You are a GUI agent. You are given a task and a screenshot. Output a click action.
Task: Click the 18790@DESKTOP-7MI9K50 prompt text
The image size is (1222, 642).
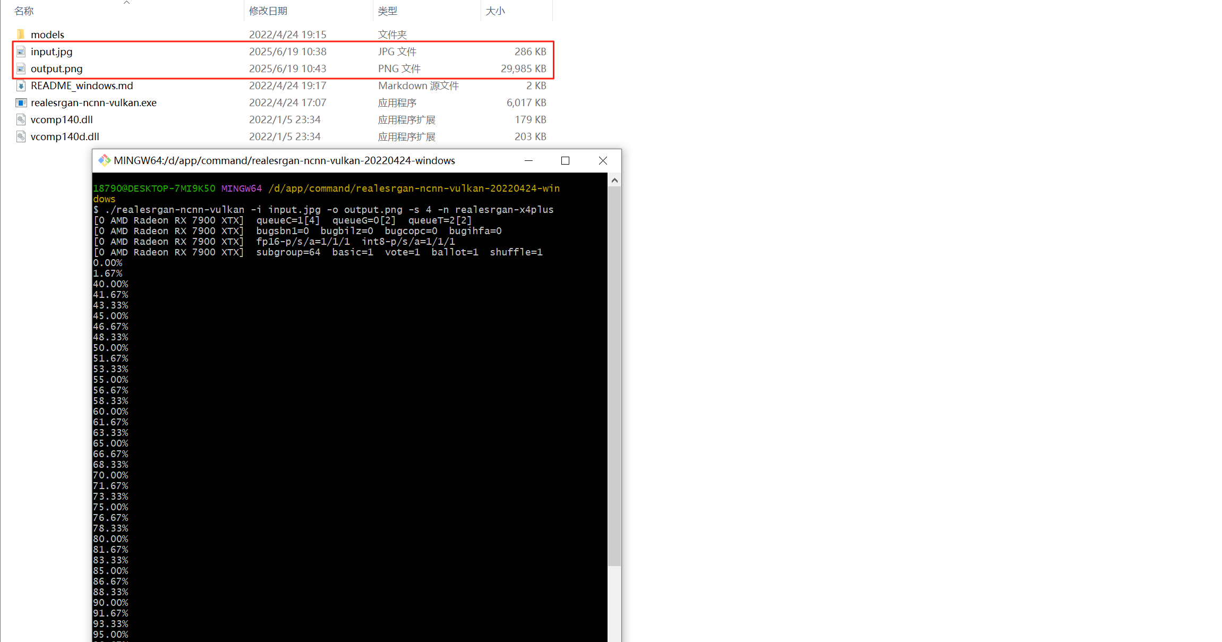(x=154, y=189)
